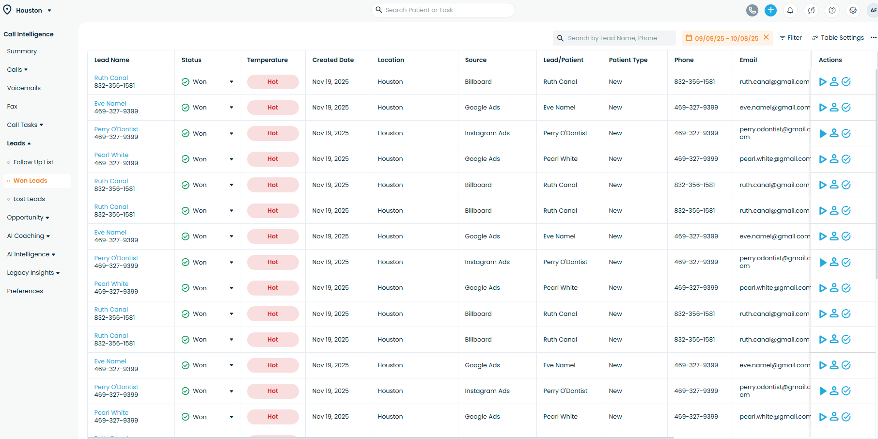
Task: Clear the 09/09/25 - 10/08/25 date range
Action: point(766,37)
